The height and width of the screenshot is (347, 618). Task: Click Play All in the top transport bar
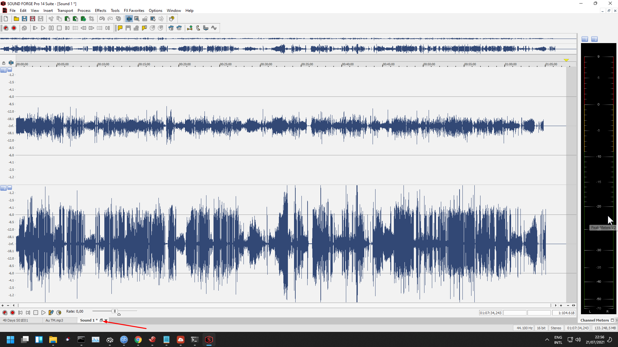[x=35, y=28]
